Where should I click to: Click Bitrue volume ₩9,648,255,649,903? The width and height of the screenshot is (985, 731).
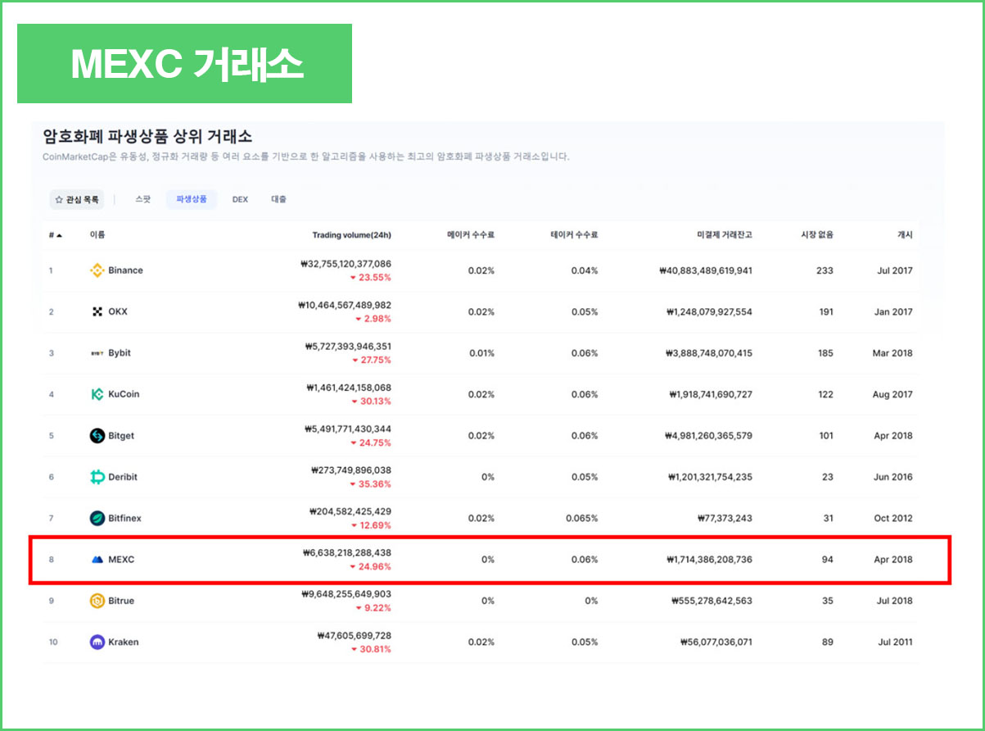(346, 594)
